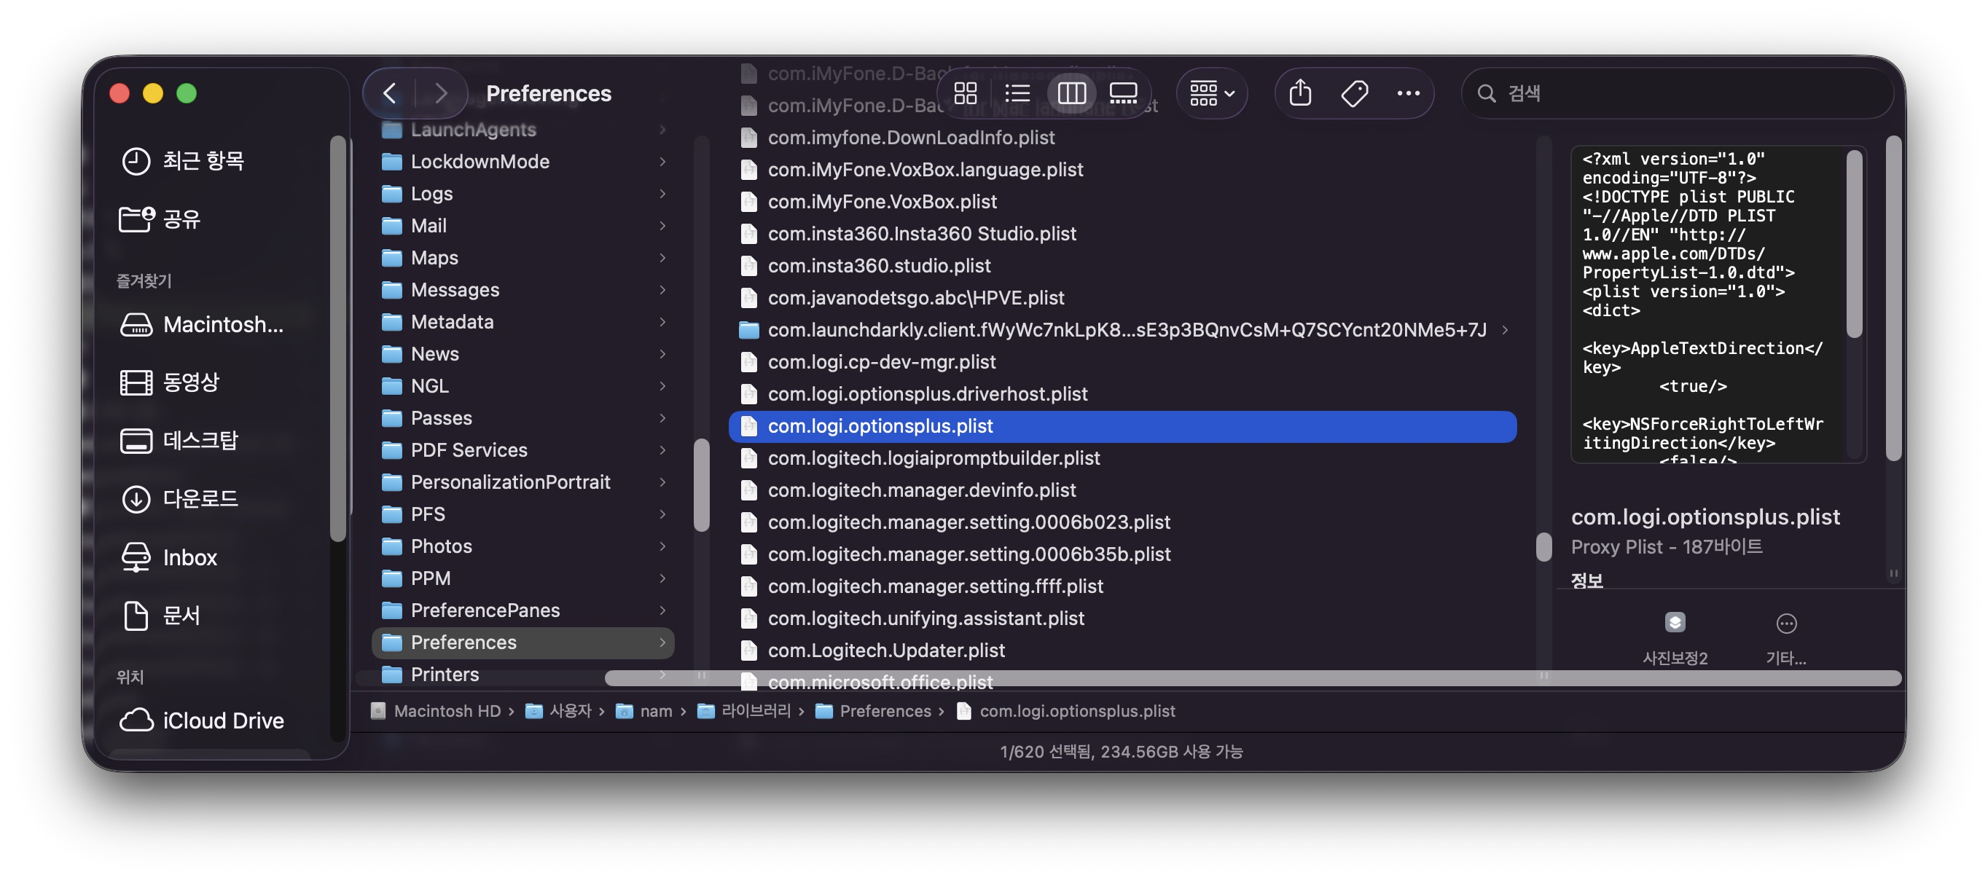Switch to icon view mode
The width and height of the screenshot is (1988, 880).
[x=965, y=93]
